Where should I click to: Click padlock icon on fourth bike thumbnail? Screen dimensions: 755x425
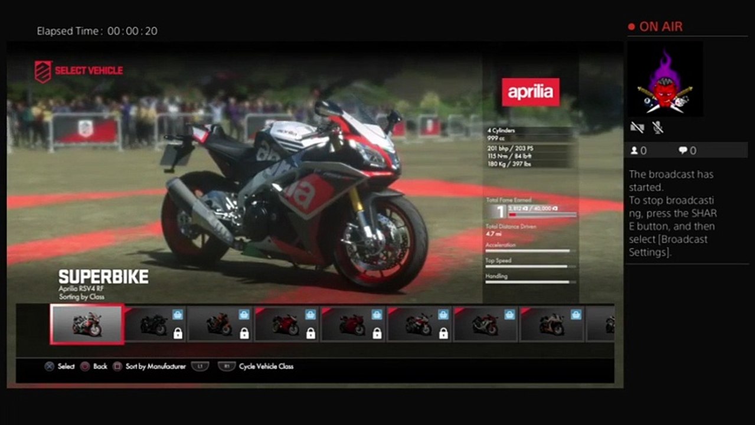311,334
